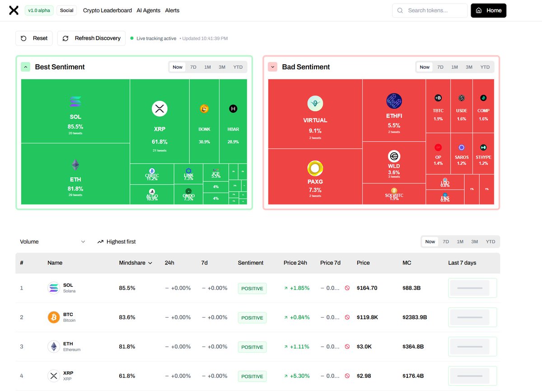Click the Bitcoin icon in table row 2

pyautogui.click(x=54, y=317)
